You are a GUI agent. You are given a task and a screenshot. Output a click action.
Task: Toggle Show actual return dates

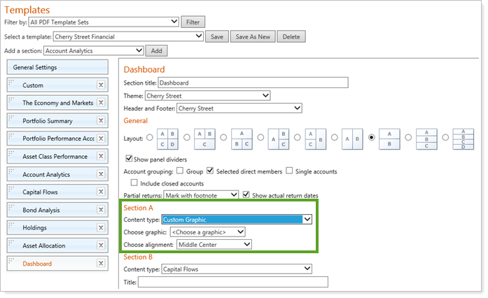pos(246,194)
